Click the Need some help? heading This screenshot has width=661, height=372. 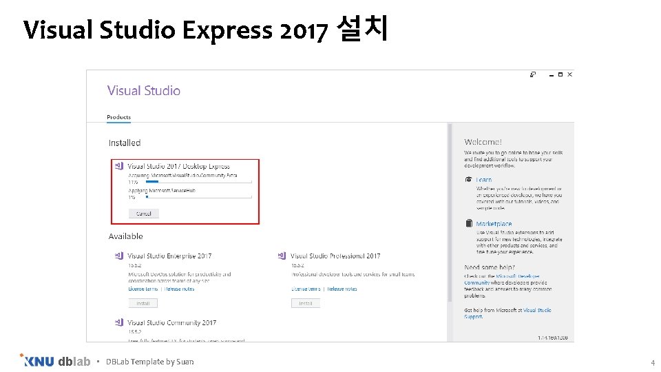(x=490, y=267)
